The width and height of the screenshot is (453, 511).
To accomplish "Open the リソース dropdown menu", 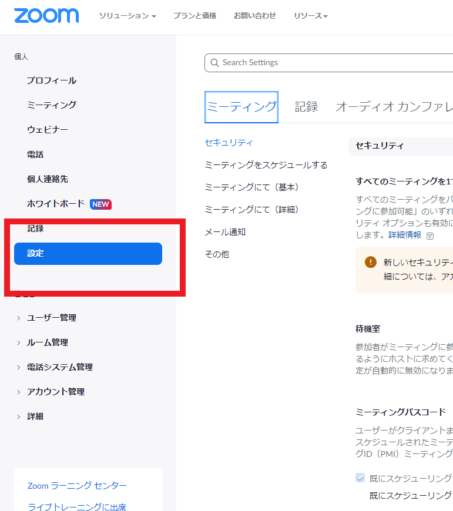I will point(310,16).
